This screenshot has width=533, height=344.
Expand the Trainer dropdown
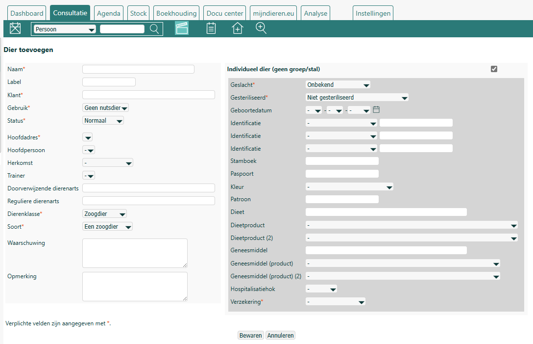click(88, 176)
